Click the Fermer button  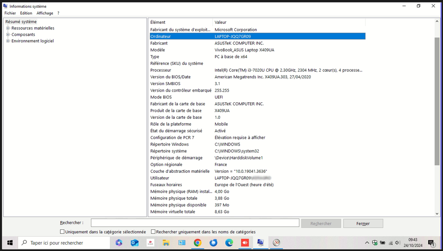[363, 223]
